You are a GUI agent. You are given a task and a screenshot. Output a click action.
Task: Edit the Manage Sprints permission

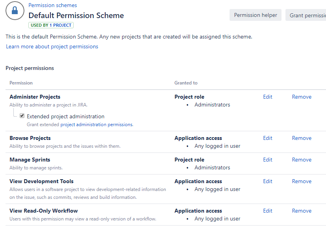pyautogui.click(x=268, y=160)
